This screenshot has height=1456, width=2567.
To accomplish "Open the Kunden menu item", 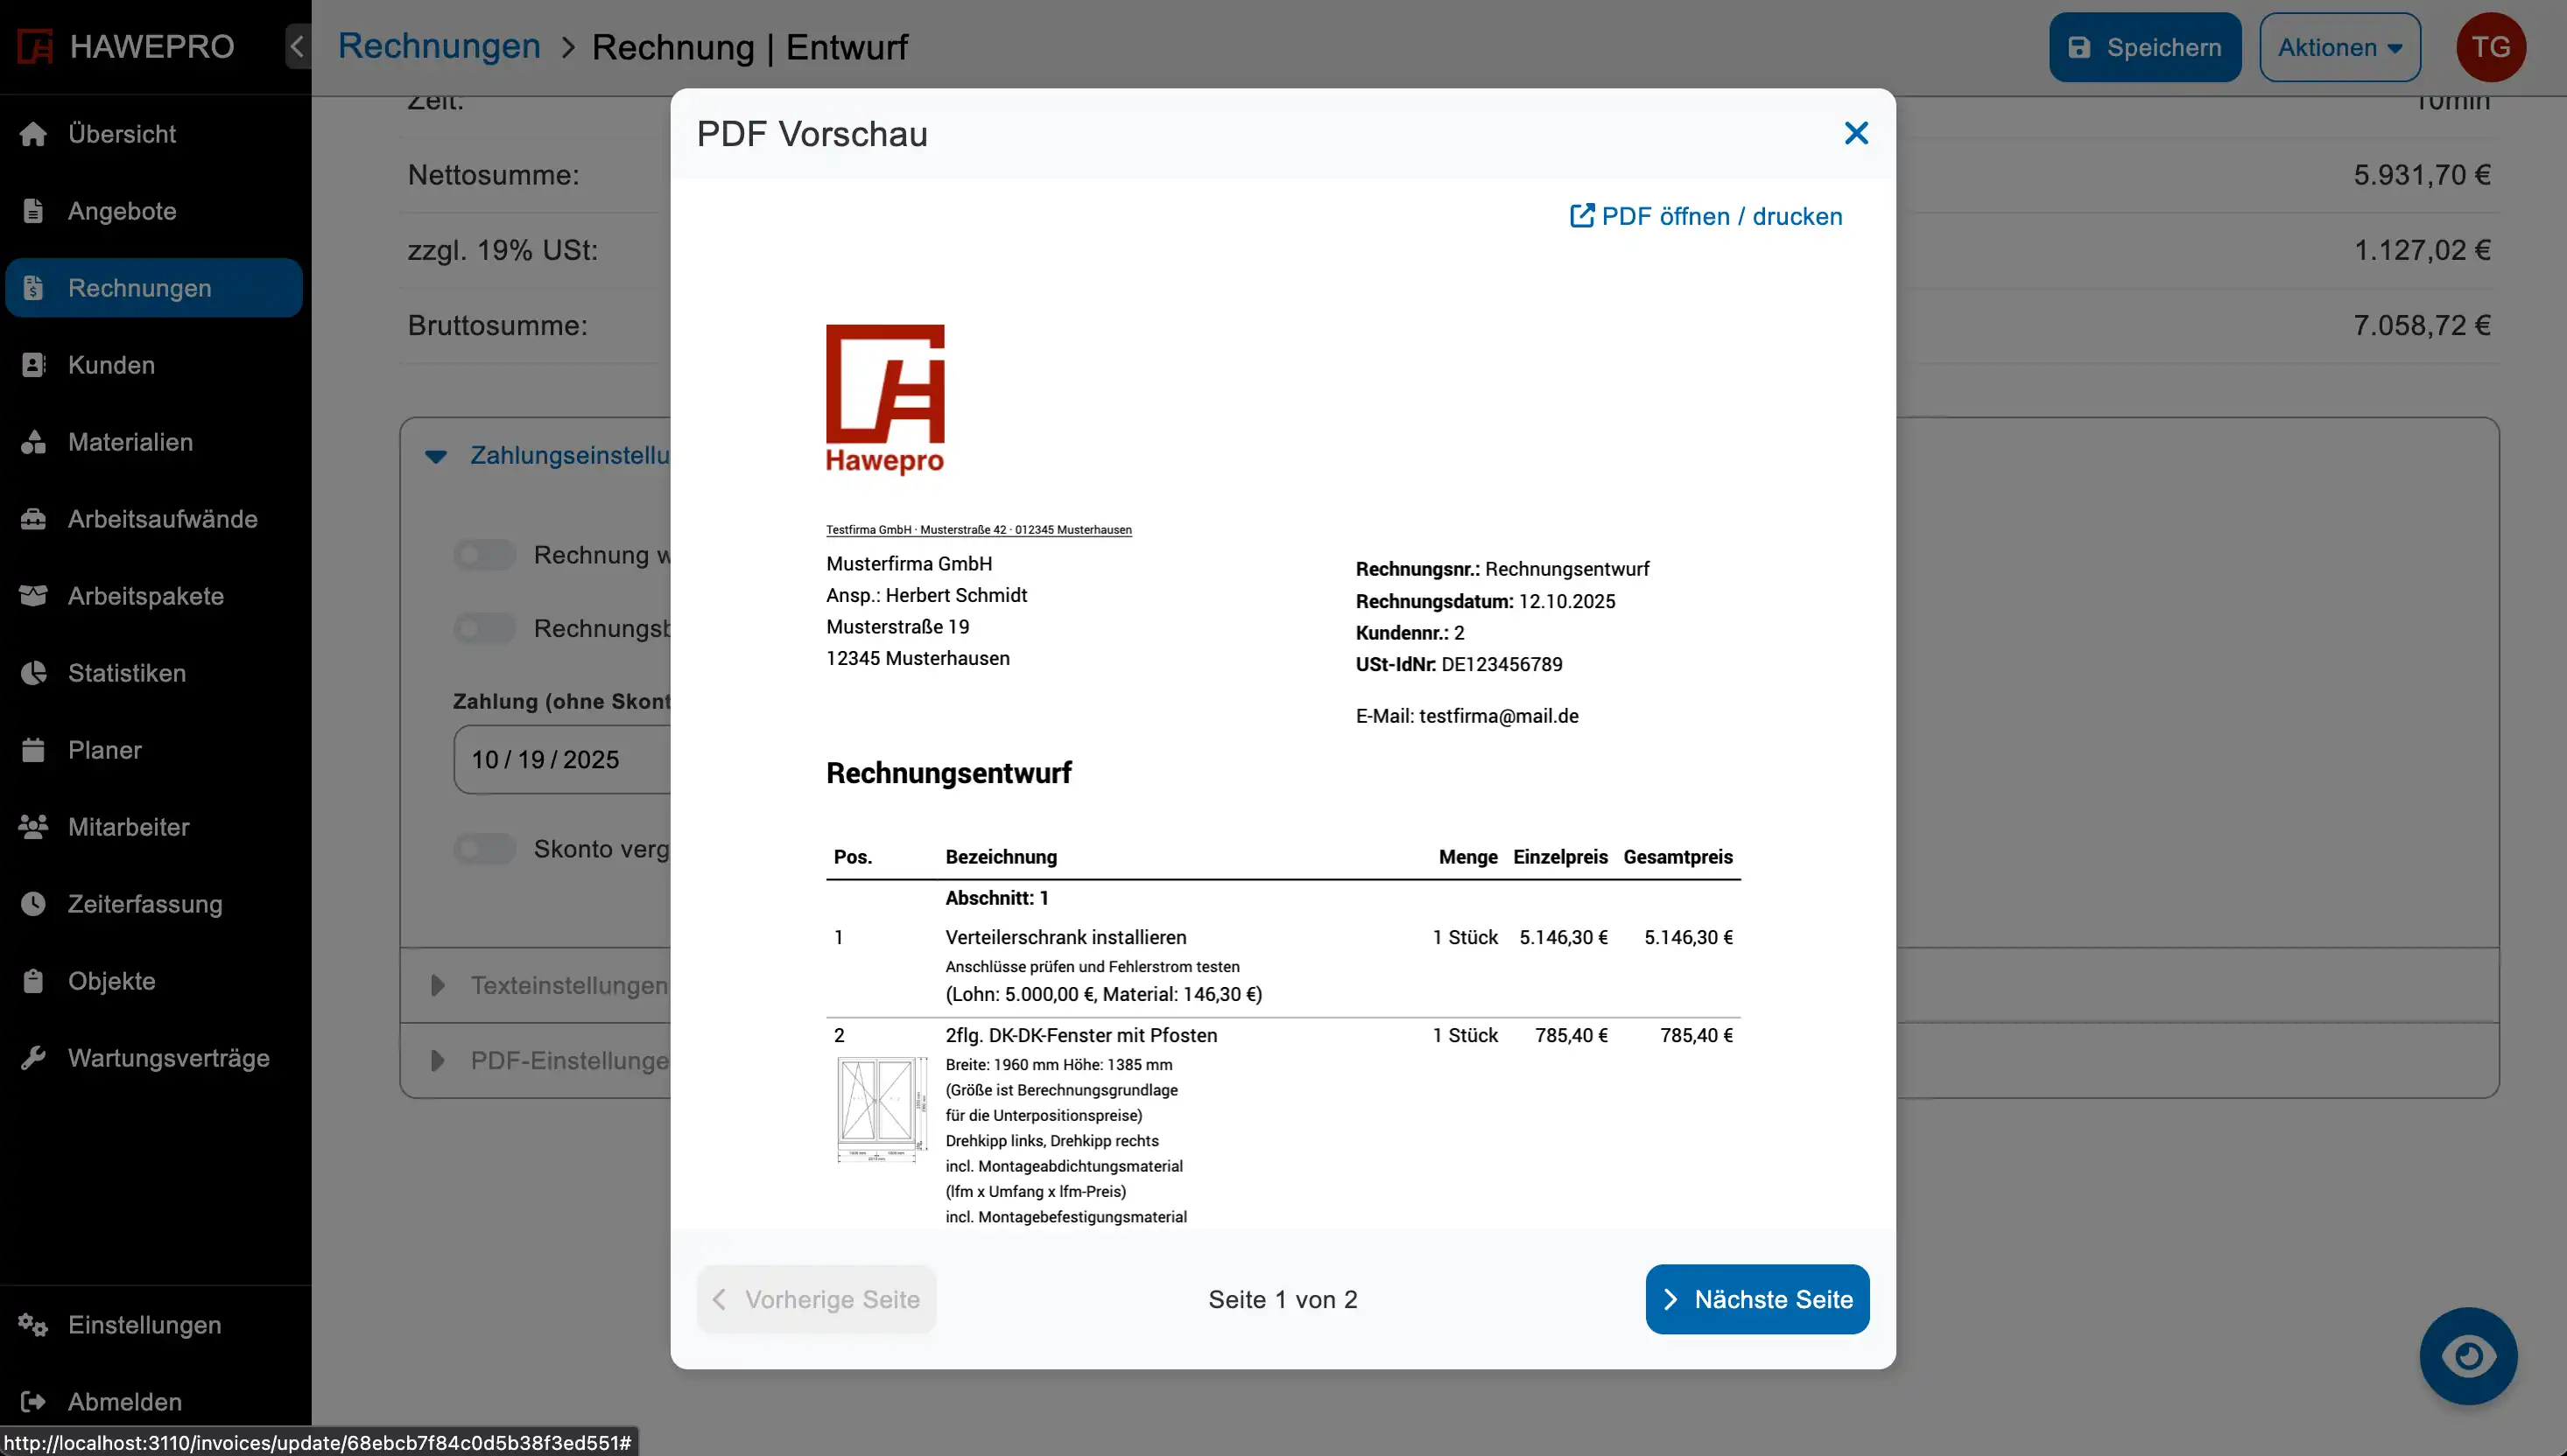I will pyautogui.click(x=111, y=365).
